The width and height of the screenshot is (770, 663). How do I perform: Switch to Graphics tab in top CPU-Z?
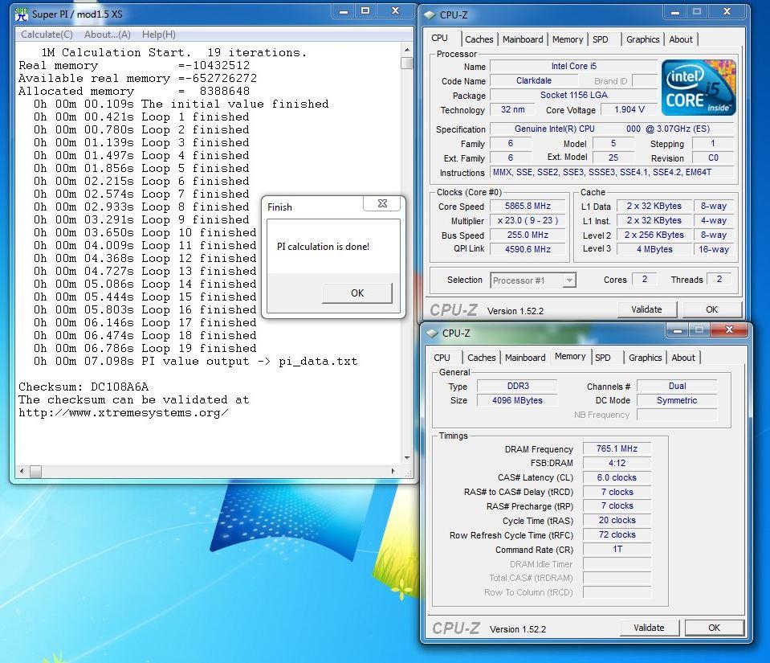pyautogui.click(x=642, y=39)
